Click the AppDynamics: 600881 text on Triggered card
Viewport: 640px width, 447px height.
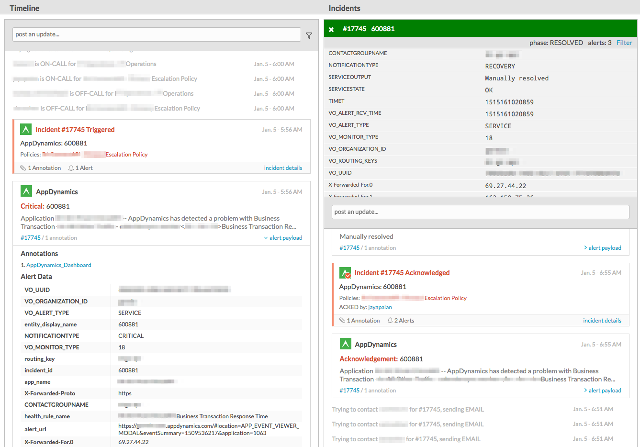pyautogui.click(x=54, y=143)
